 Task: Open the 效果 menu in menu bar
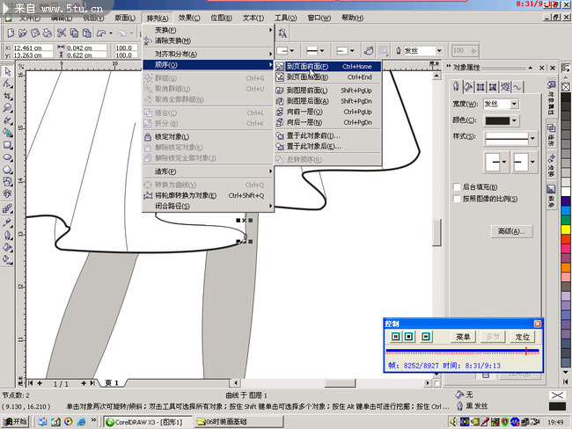(188, 18)
